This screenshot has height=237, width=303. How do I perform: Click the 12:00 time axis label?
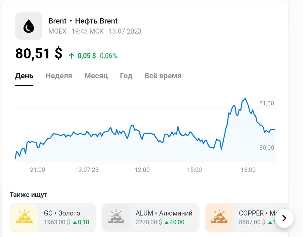[x=142, y=170]
